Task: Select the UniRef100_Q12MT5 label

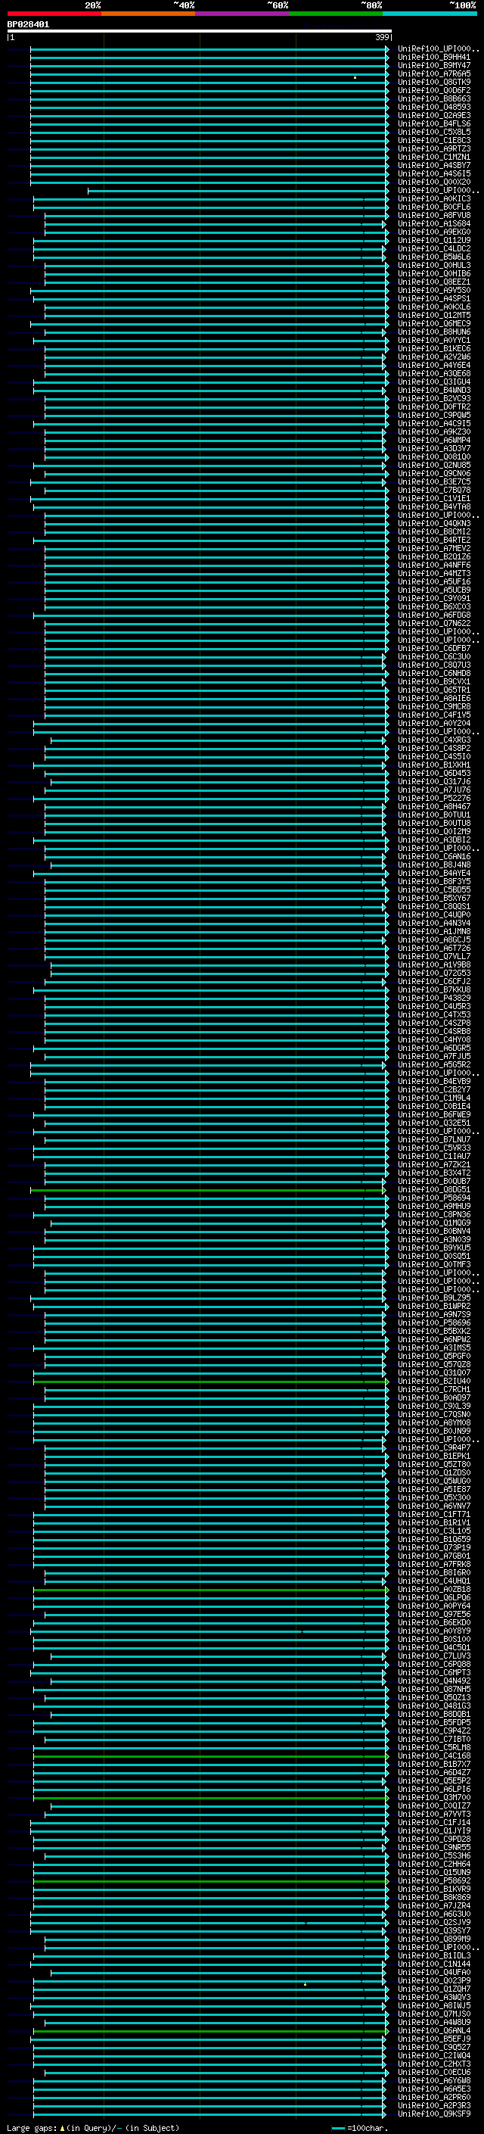Action: pyautogui.click(x=434, y=316)
